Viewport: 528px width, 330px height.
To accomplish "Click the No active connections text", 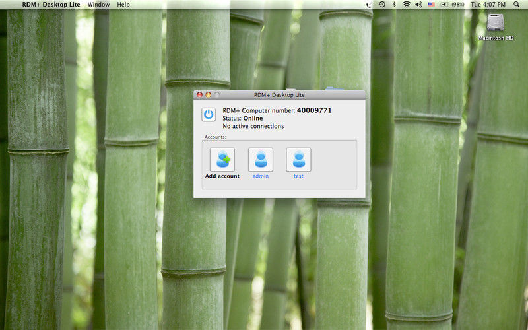I will (253, 126).
